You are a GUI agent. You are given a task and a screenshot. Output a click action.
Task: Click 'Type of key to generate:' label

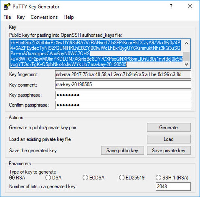tap(33, 172)
